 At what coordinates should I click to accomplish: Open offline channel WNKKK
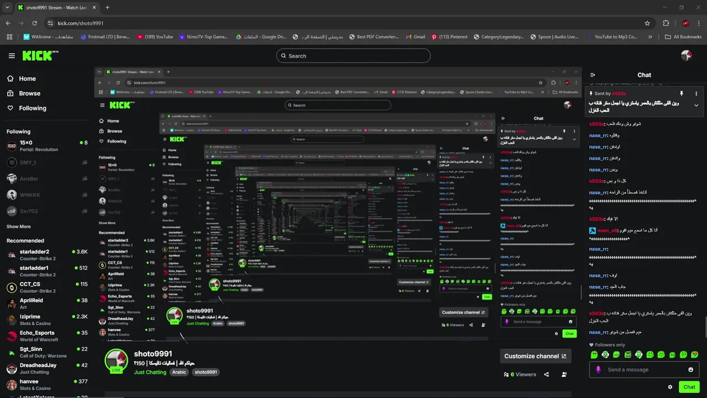point(47,195)
